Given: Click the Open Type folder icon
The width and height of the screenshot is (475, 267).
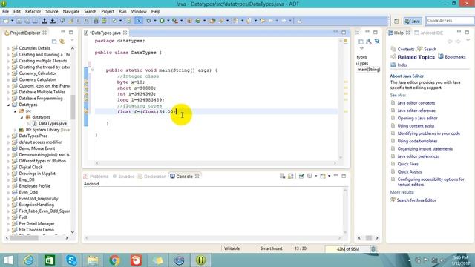Looking at the screenshot, I should pos(212,21).
